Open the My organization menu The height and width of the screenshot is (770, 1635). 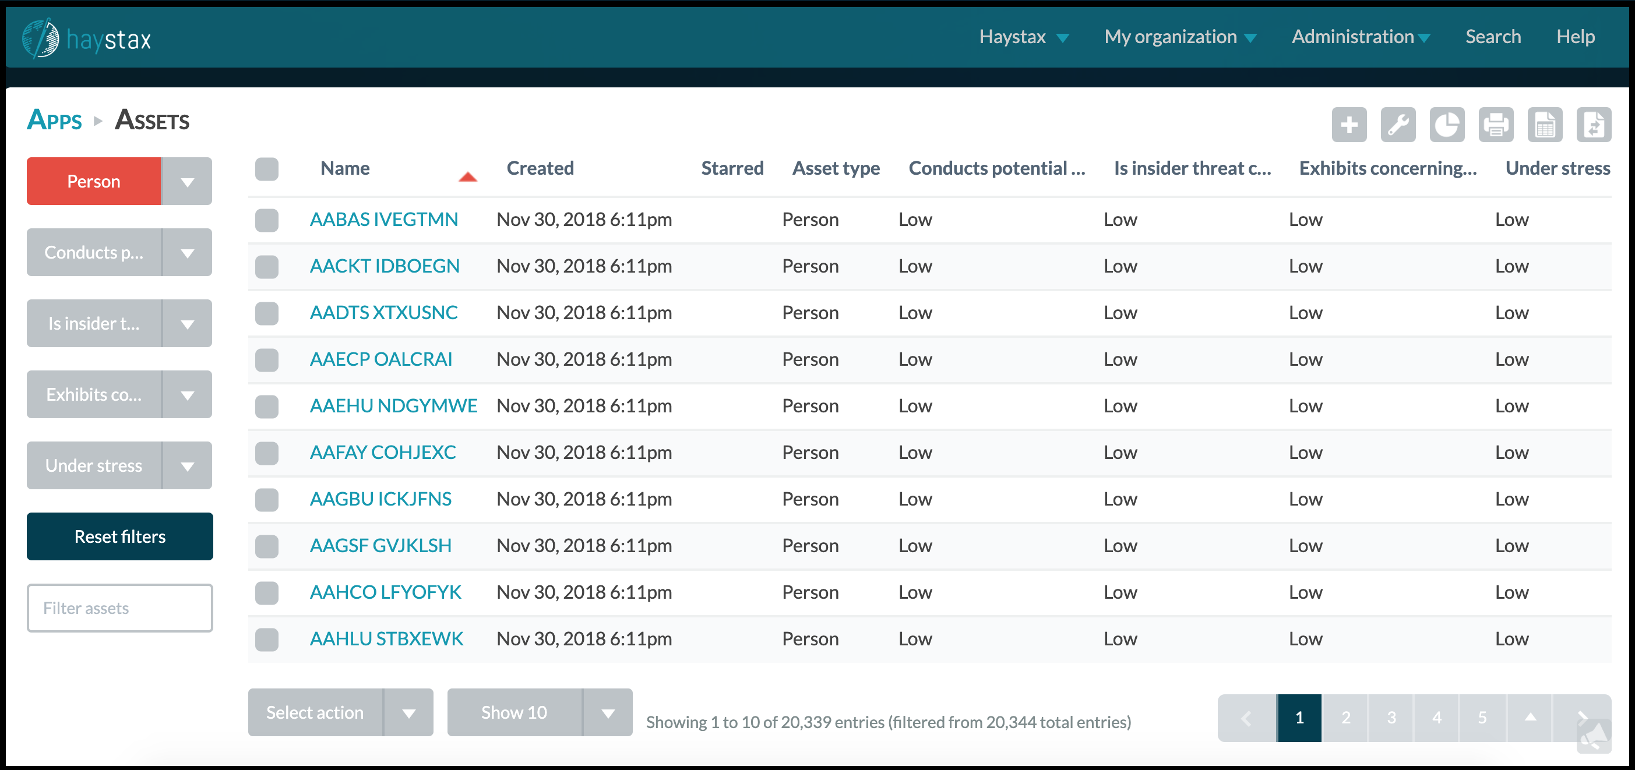1180,37
